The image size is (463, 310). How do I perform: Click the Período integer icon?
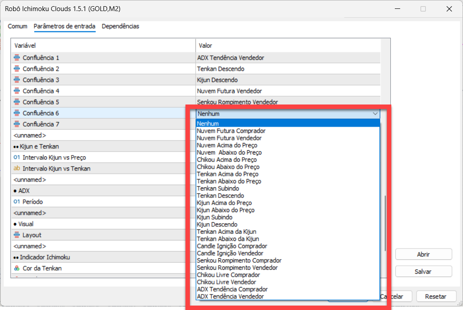[x=17, y=201]
